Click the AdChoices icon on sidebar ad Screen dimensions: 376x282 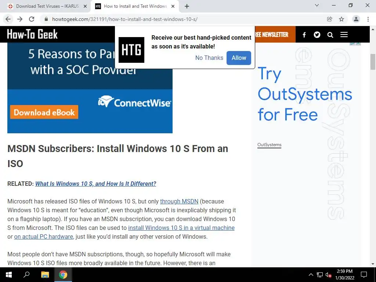point(352,43)
